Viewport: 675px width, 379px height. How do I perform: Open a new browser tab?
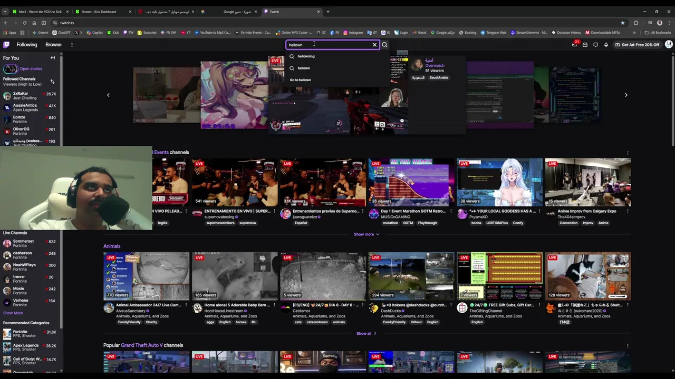tap(327, 12)
